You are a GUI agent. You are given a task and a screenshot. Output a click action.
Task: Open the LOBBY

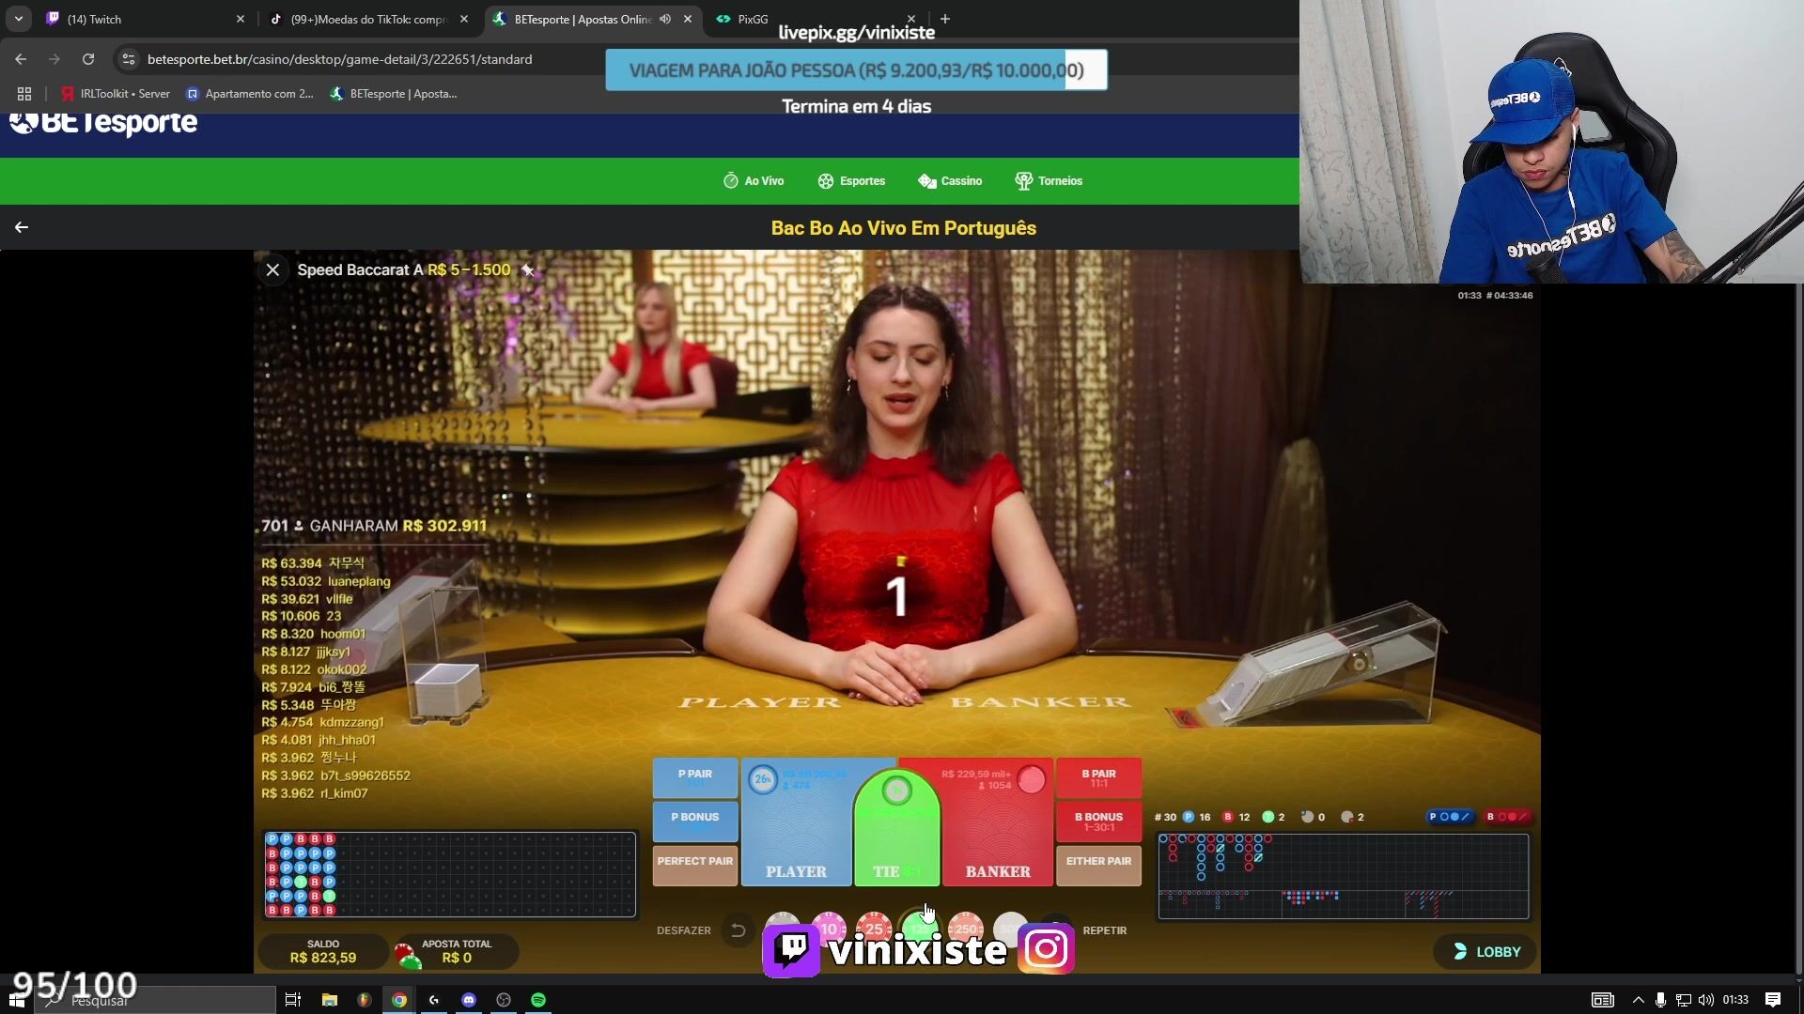pyautogui.click(x=1485, y=952)
